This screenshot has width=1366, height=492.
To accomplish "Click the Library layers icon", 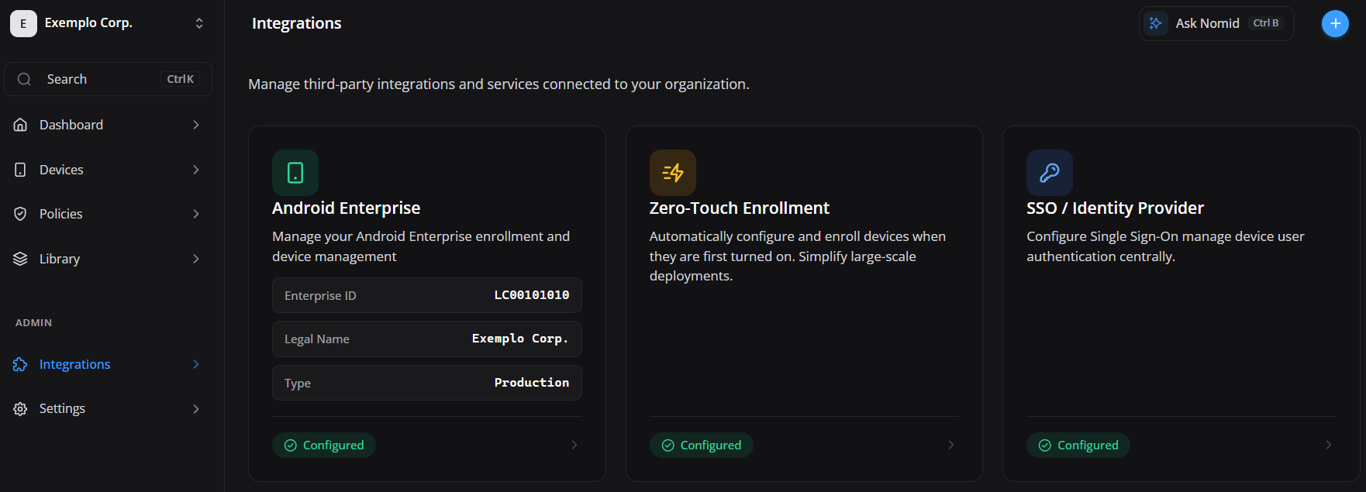I will tap(21, 259).
